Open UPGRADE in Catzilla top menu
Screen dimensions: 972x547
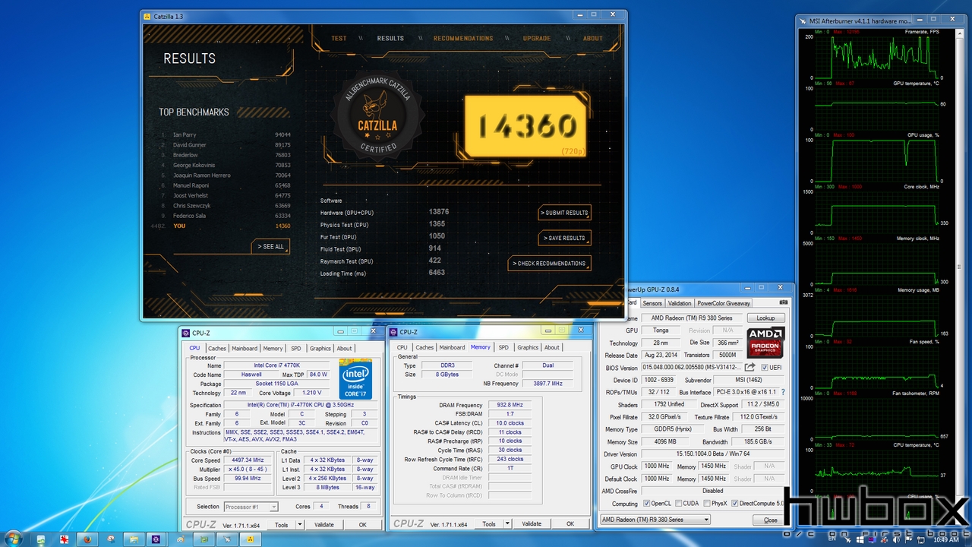click(537, 38)
